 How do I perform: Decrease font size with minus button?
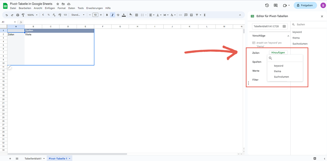click(90, 15)
